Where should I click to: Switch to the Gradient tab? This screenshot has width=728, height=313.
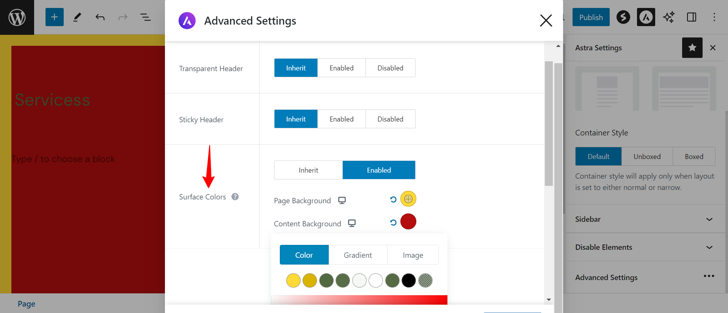tap(358, 255)
